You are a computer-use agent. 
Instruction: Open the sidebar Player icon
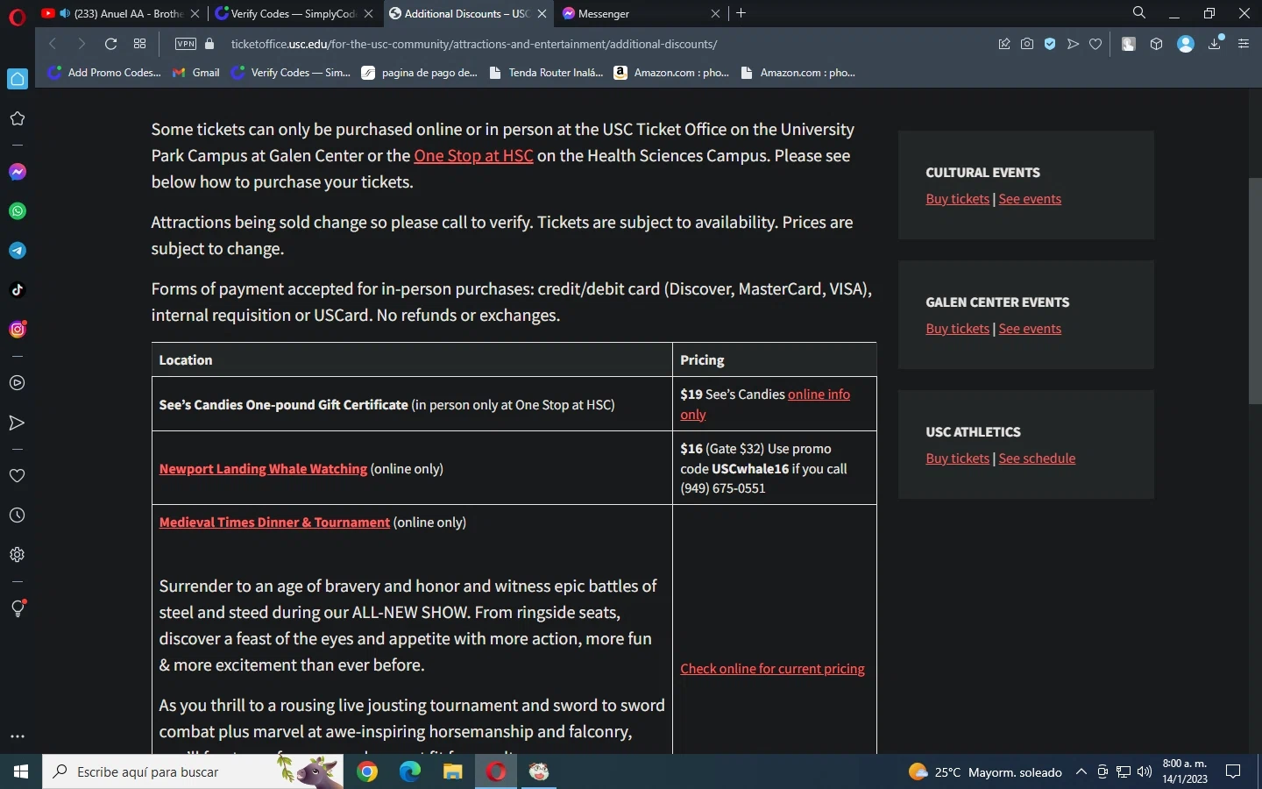(18, 383)
